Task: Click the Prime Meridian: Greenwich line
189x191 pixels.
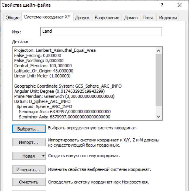Action: click(x=64, y=97)
